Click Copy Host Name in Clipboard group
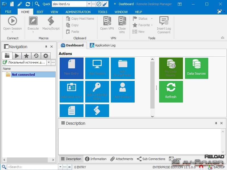Viewport: 227px width, 170px height. point(80,19)
